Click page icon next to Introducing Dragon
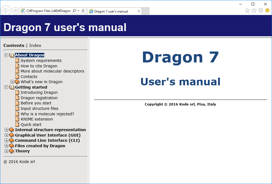Image resolution: width=272 pixels, height=184 pixels. (17, 92)
